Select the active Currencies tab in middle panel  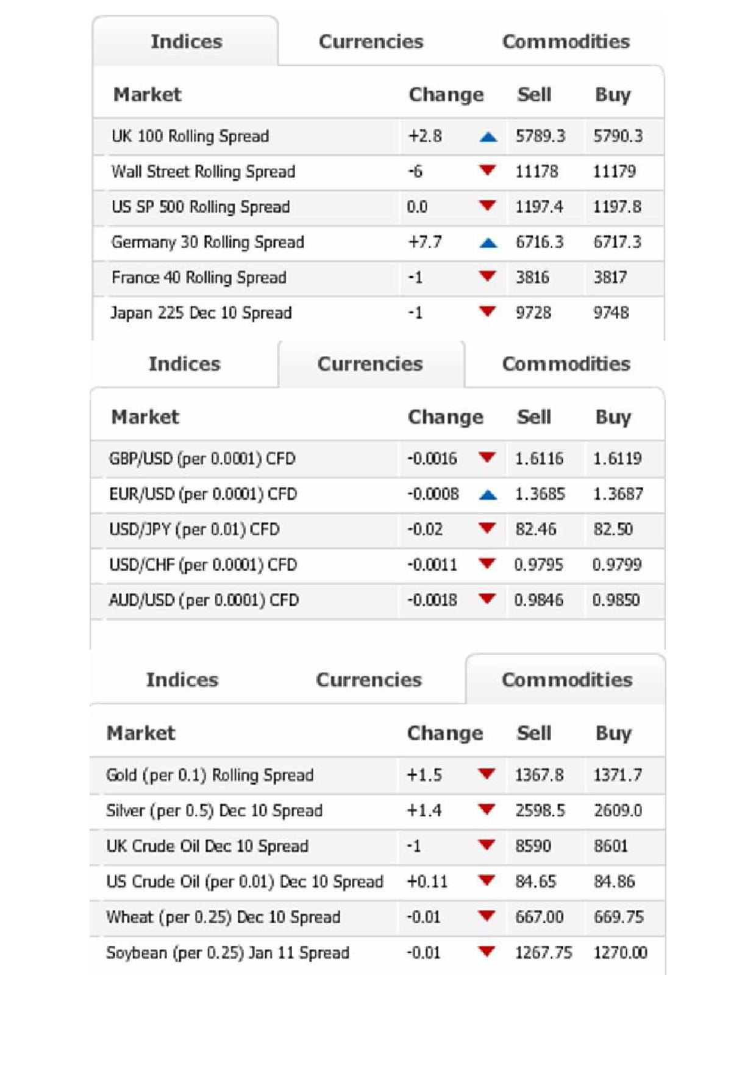tap(369, 364)
